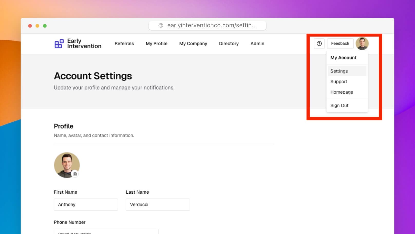415x234 pixels.
Task: Click the camera icon on profile photo
Action: [75, 174]
